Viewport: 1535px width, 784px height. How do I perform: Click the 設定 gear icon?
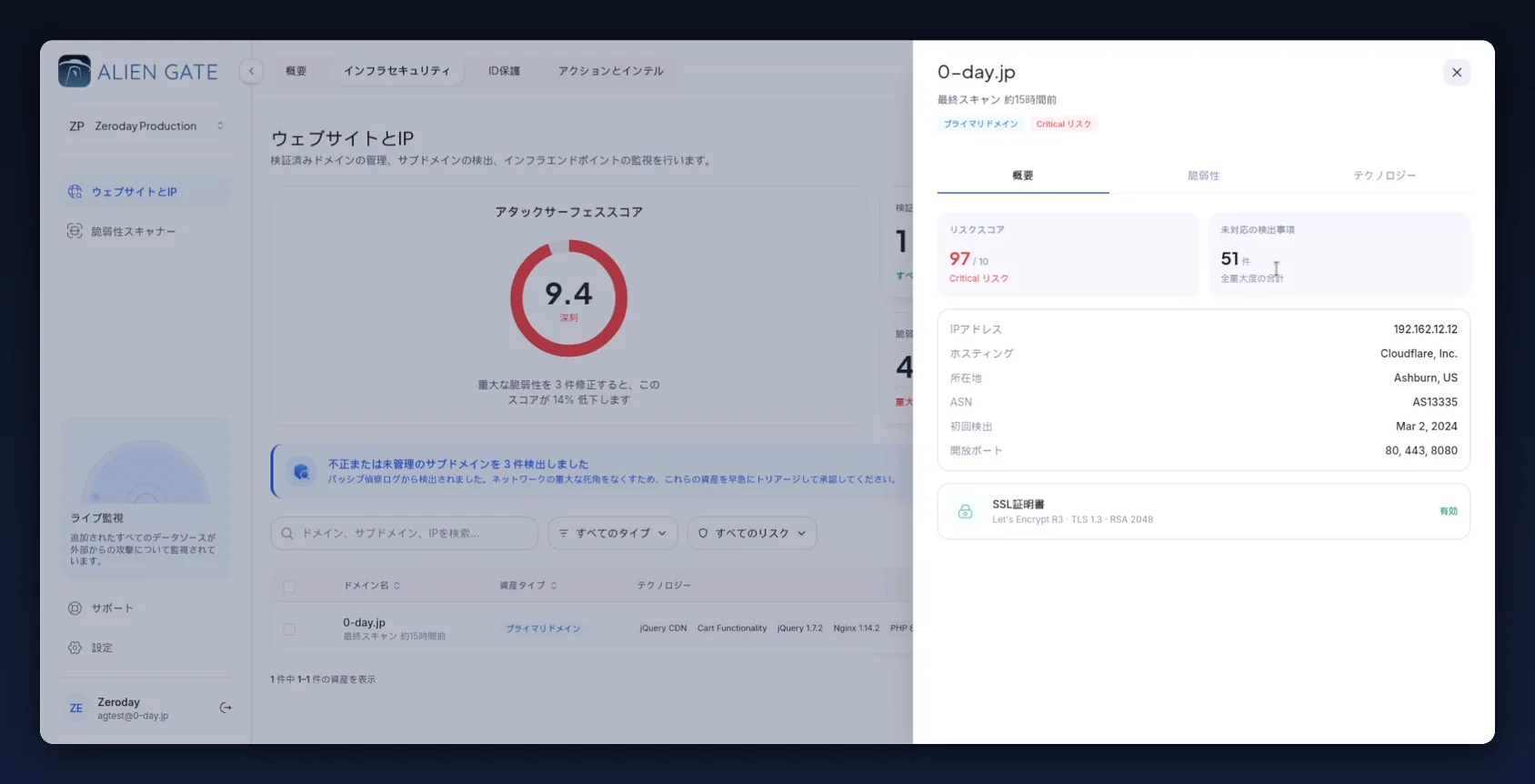pos(75,648)
